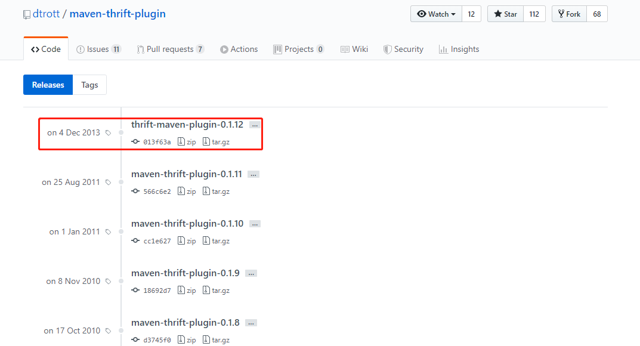
Task: Download tar.gz for maven-thrift-plugin-0.1.11
Action: 217,191
